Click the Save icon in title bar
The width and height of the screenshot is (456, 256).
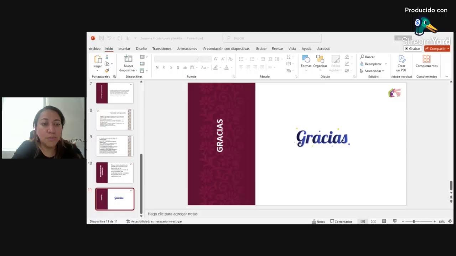point(102,38)
